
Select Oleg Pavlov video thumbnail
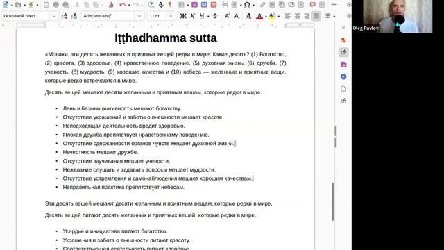coord(398,17)
